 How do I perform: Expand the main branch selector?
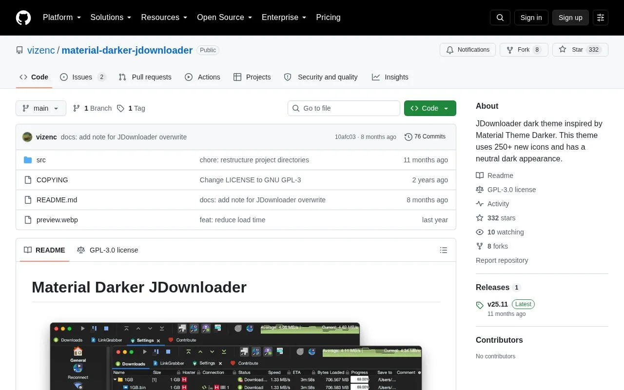pyautogui.click(x=41, y=108)
